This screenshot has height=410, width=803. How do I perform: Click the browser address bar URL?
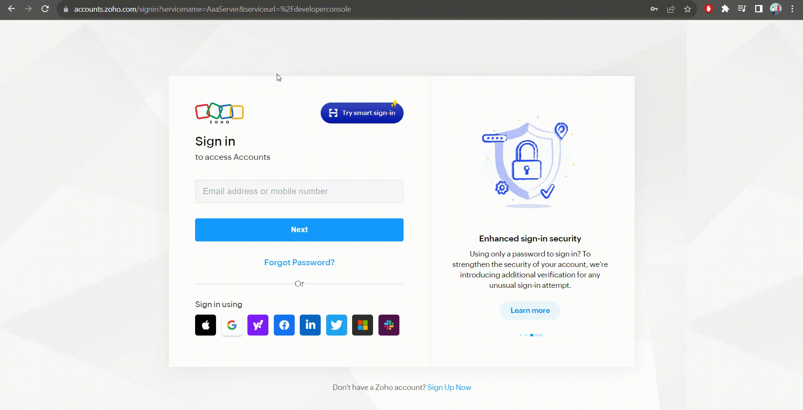point(212,9)
